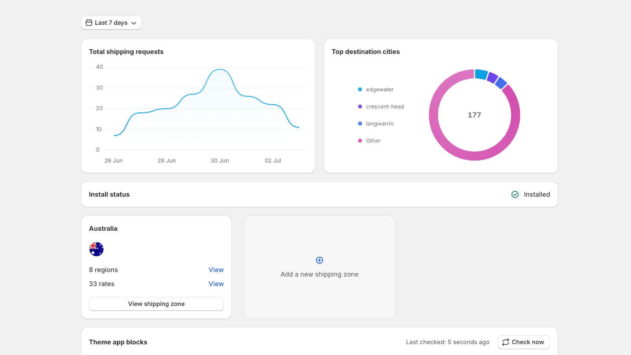This screenshot has width=631, height=355.
Task: Click the 02 Jul axis label
Action: [x=273, y=161]
